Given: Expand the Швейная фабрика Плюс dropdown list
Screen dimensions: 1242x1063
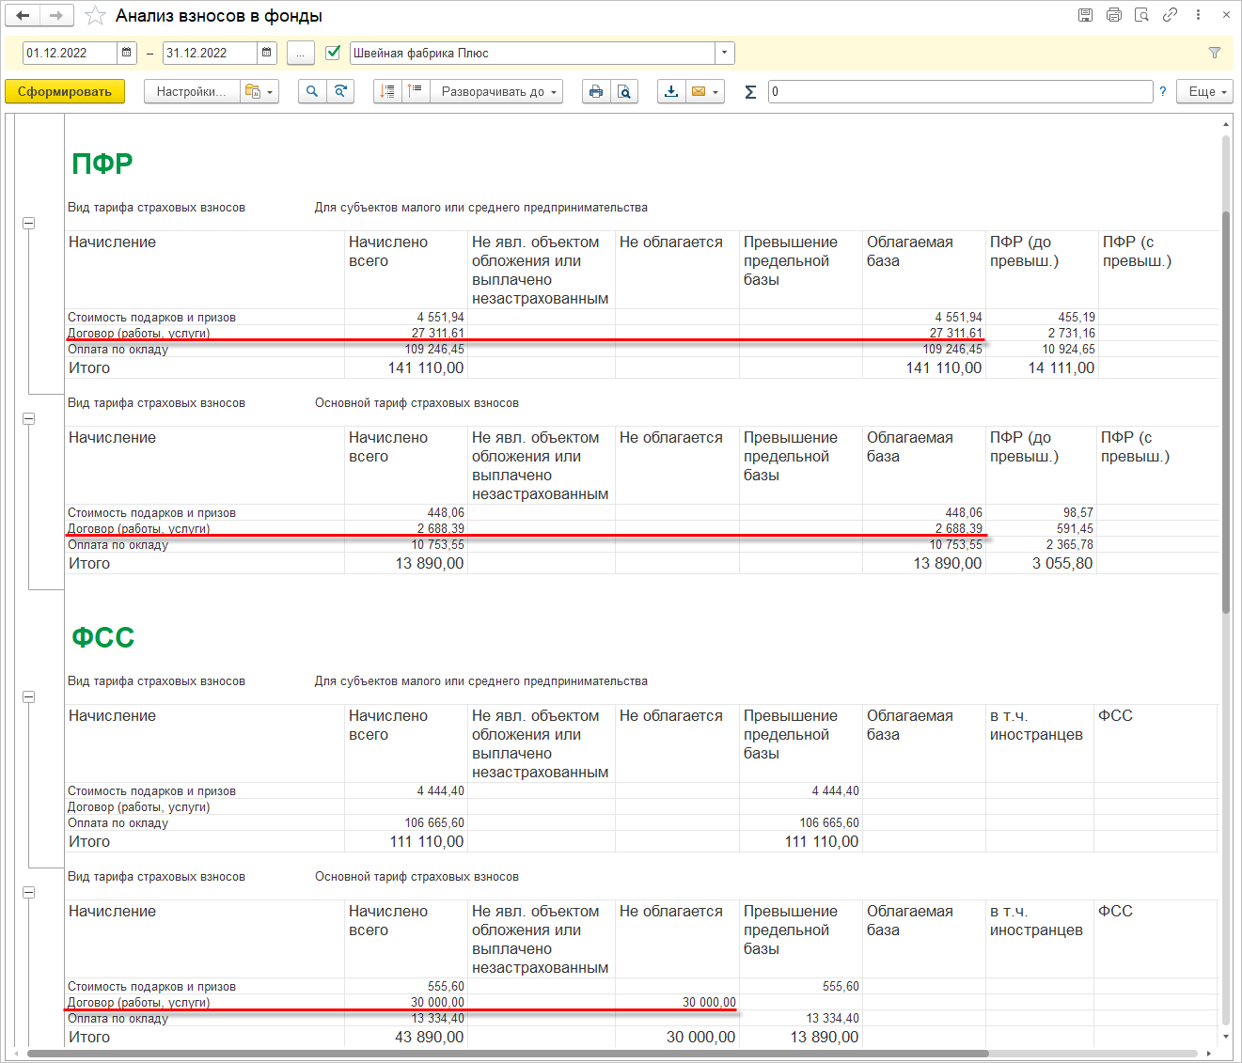Looking at the screenshot, I should (x=725, y=53).
